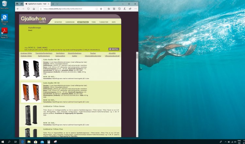
Task: Open File Explorer from taskbar
Action: (x=29, y=142)
